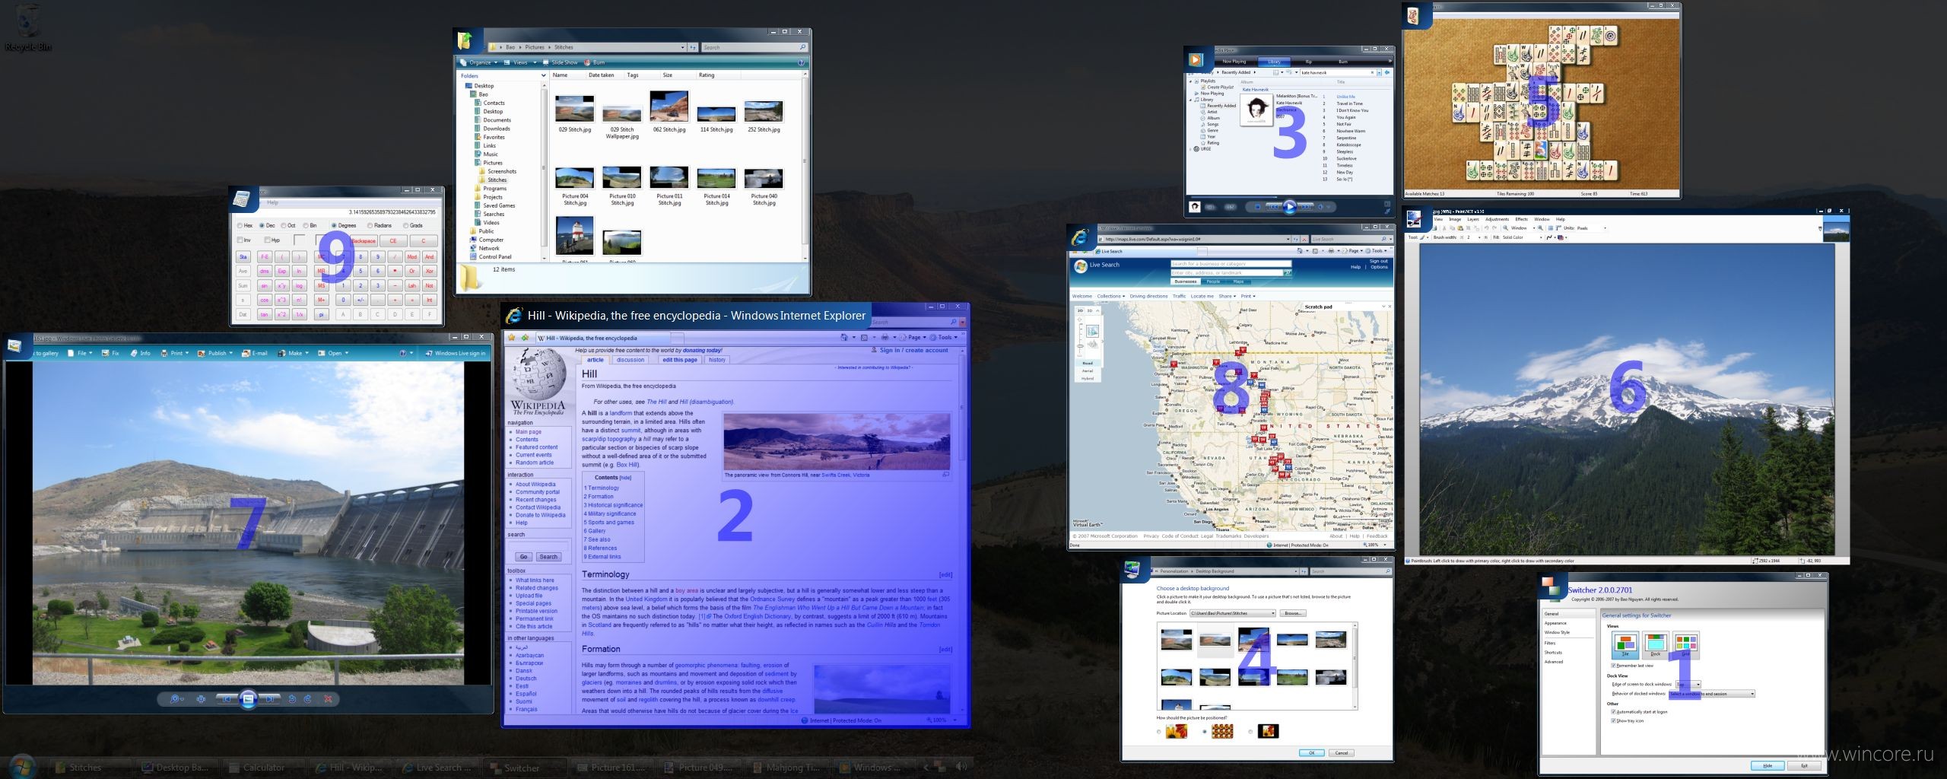This screenshot has width=1947, height=779.
Task: Click E-mail in Photo Gallery toolbar
Action: tap(255, 353)
